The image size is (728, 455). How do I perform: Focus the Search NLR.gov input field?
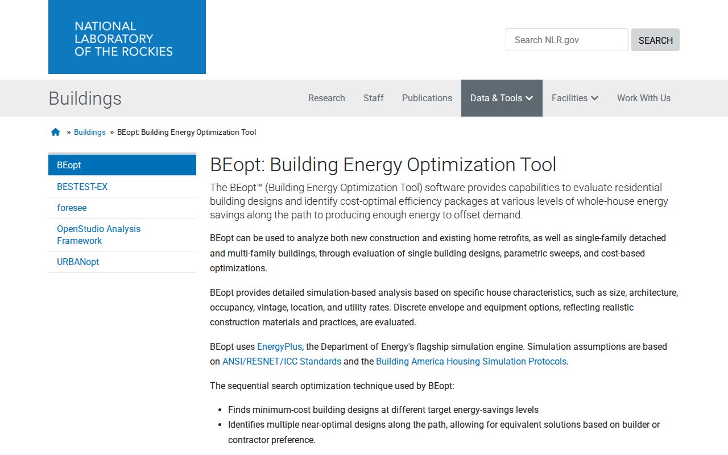(x=566, y=40)
